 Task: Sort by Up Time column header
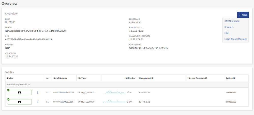tap(82, 78)
